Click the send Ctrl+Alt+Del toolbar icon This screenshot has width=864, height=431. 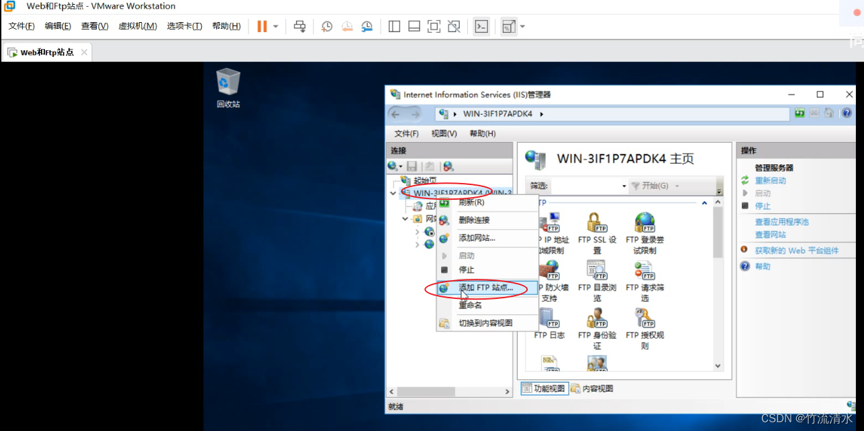point(300,26)
